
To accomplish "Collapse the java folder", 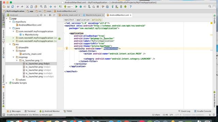I will pos(10,28).
